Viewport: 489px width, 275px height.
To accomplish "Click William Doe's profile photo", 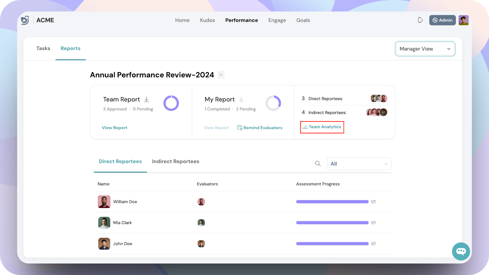I will [104, 202].
